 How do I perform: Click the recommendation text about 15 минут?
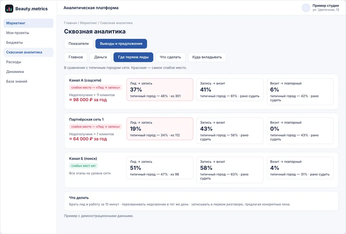click(180, 204)
